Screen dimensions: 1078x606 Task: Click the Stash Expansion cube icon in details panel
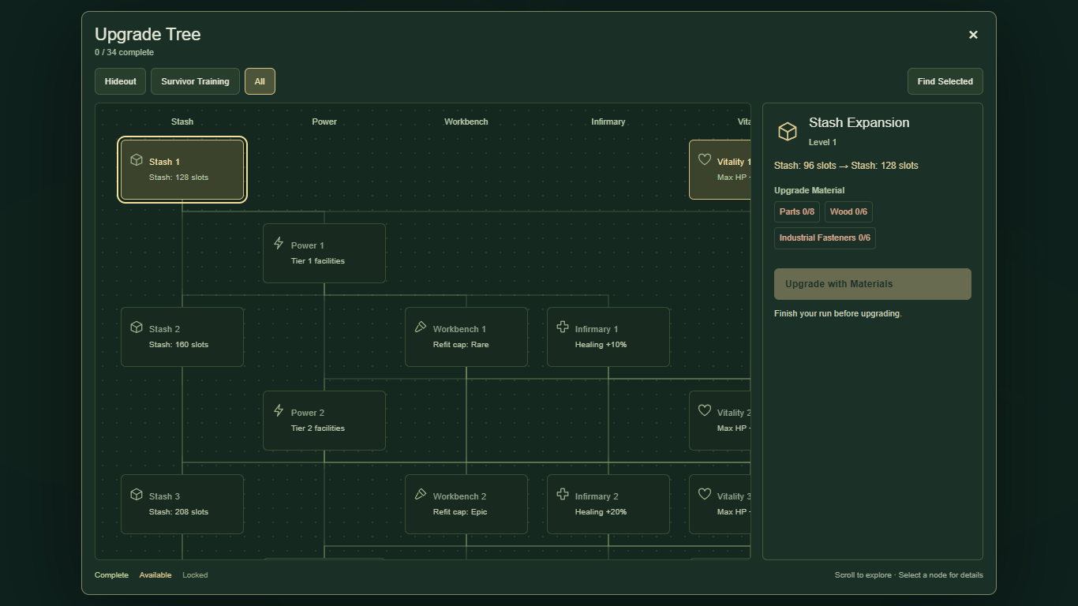[787, 131]
